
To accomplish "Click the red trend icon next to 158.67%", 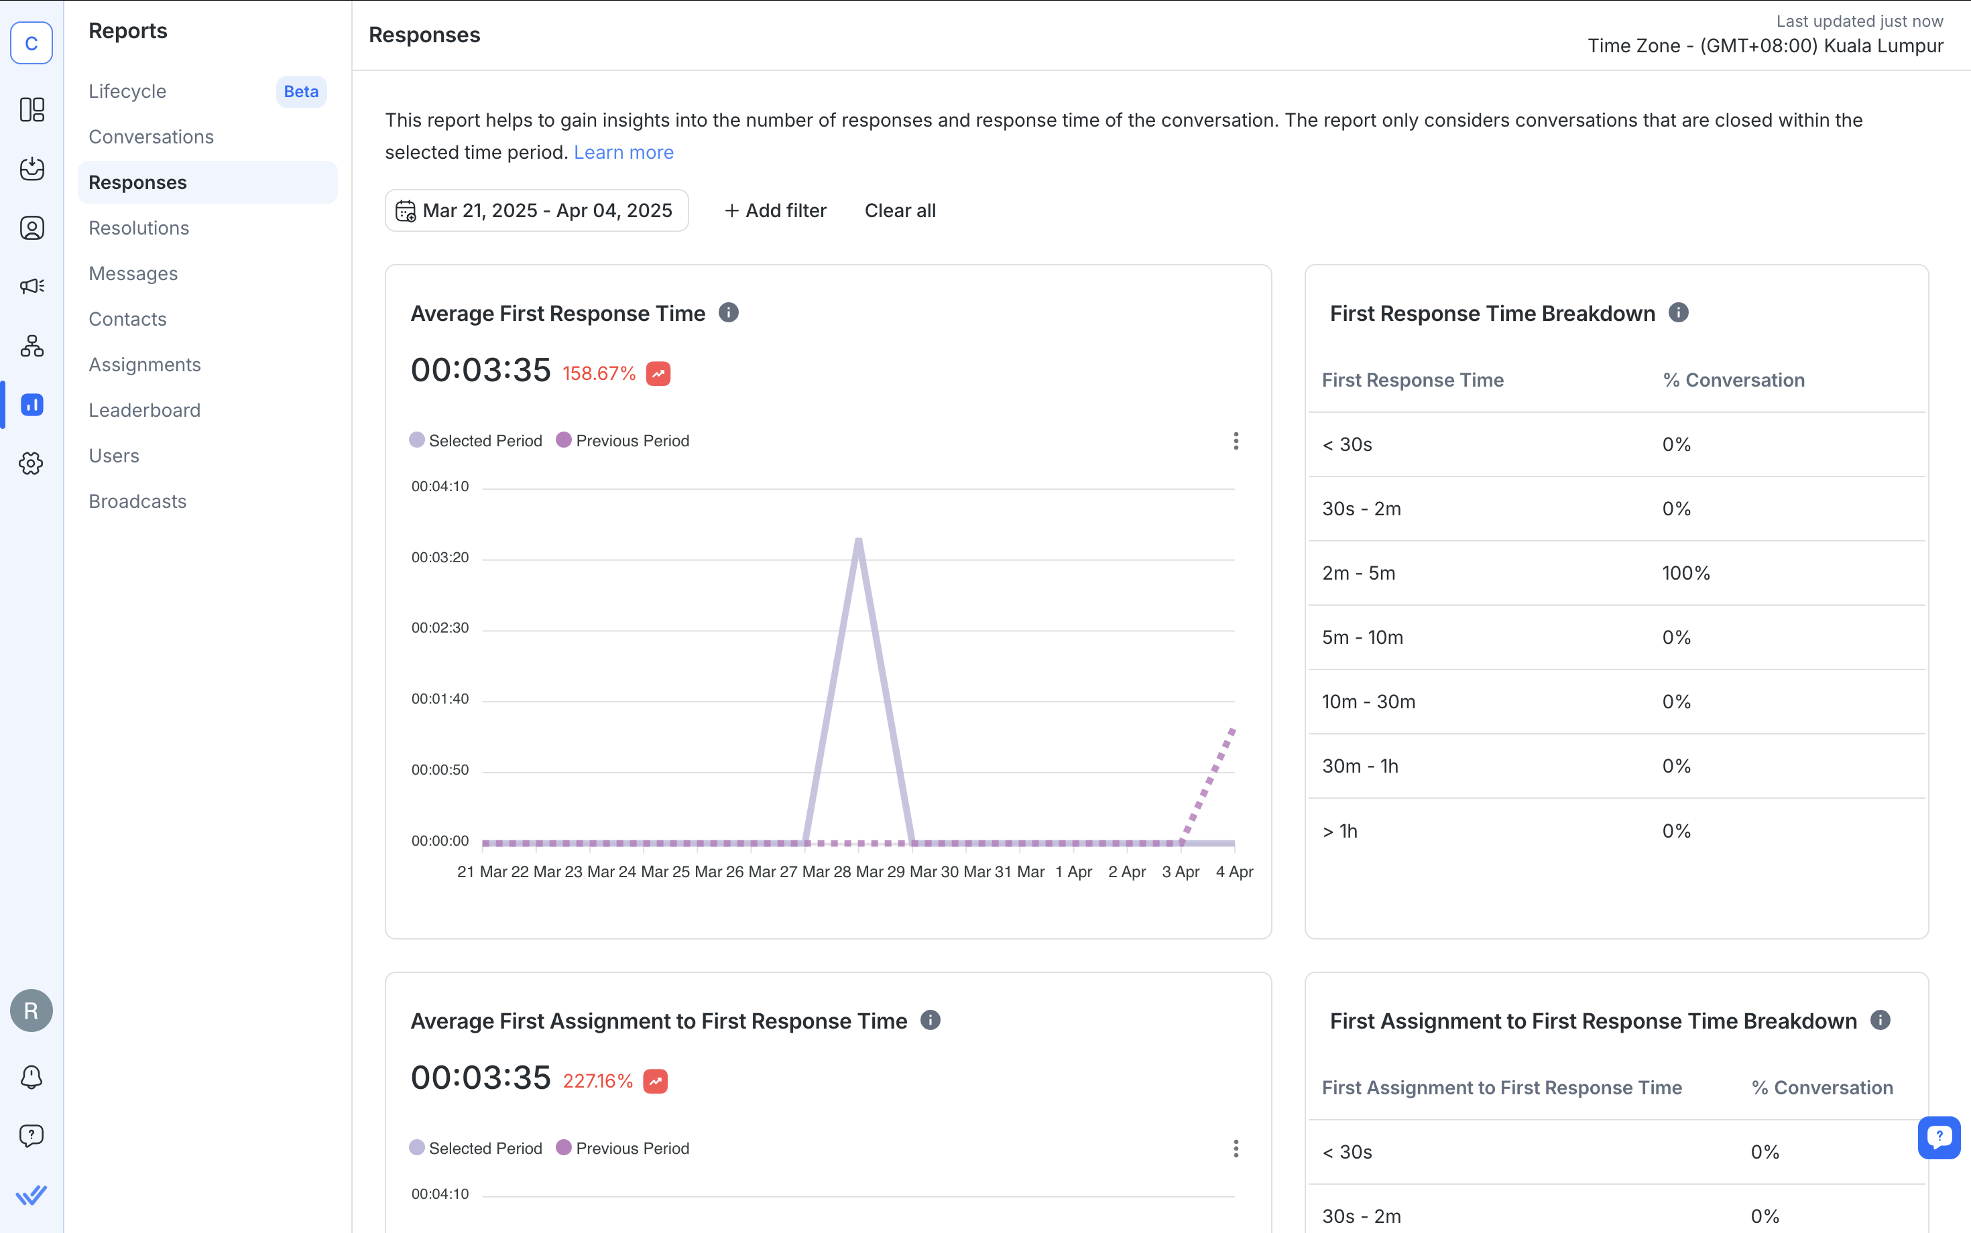I will point(658,373).
